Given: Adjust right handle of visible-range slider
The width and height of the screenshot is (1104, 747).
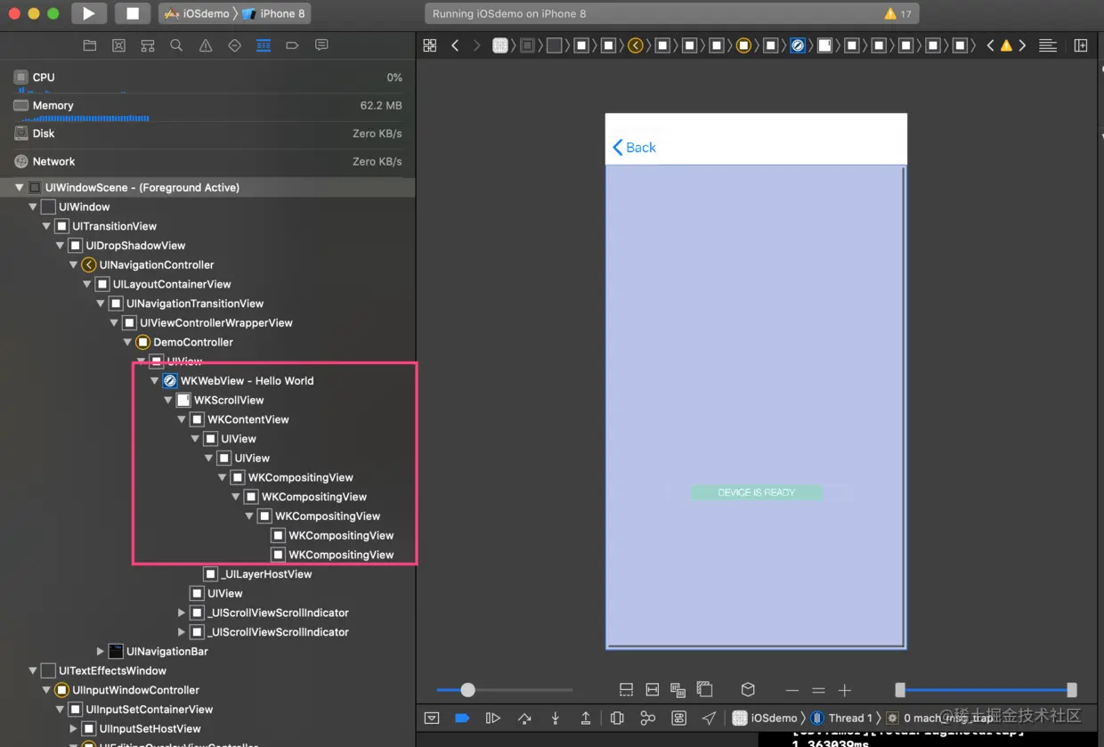Looking at the screenshot, I should click(1072, 690).
